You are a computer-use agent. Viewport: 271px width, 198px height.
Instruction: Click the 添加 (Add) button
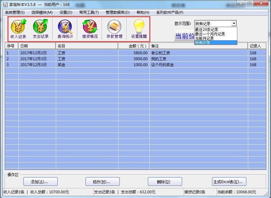40,181
